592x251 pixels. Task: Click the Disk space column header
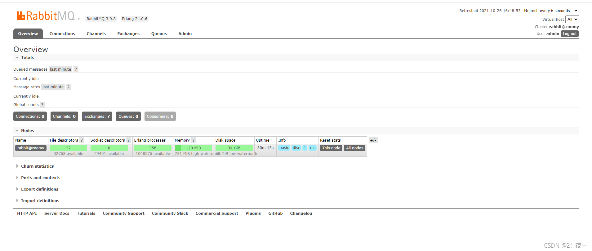225,140
